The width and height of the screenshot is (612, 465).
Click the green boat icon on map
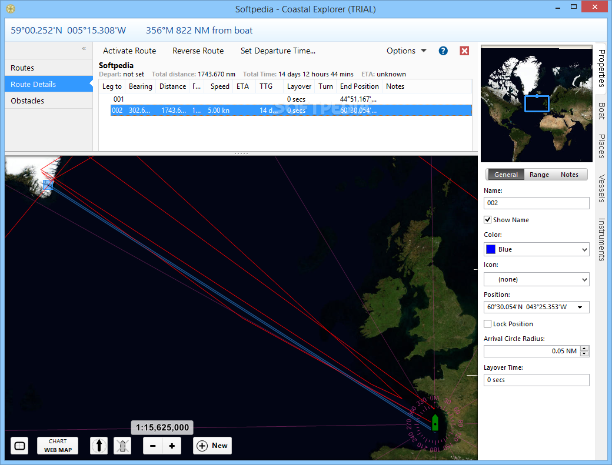tap(435, 423)
